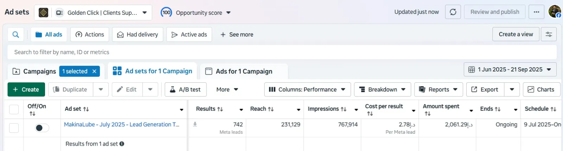Clear the 1 selected campaign filter
Viewport: 563px width, 151px height.
pyautogui.click(x=94, y=71)
